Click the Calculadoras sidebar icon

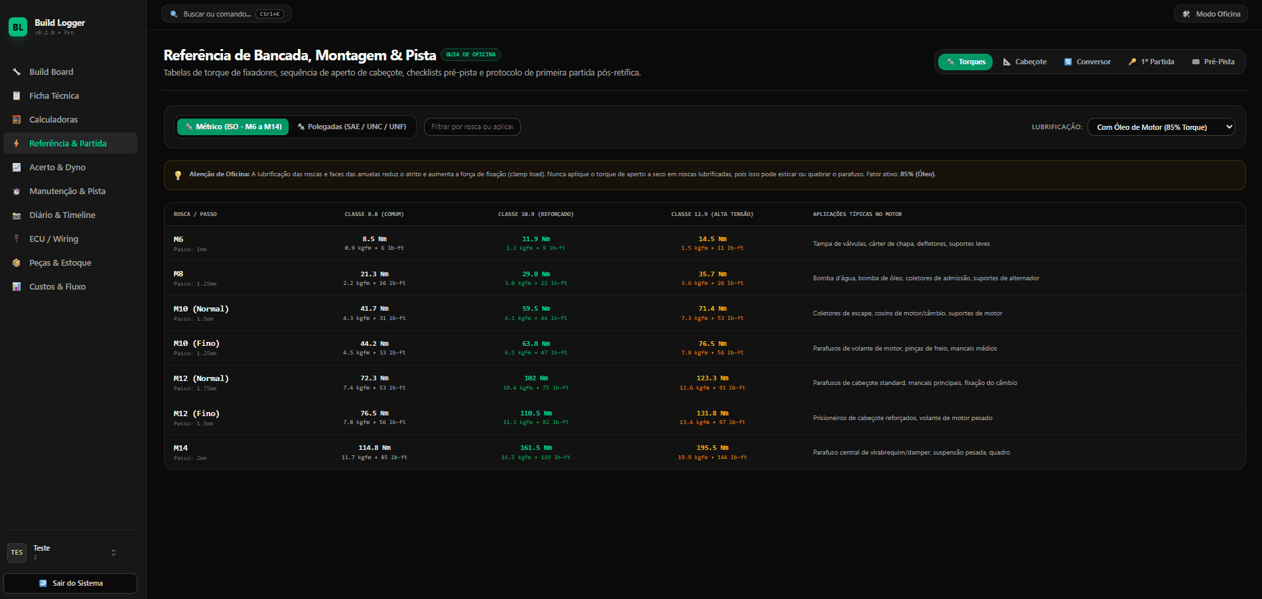coord(17,119)
